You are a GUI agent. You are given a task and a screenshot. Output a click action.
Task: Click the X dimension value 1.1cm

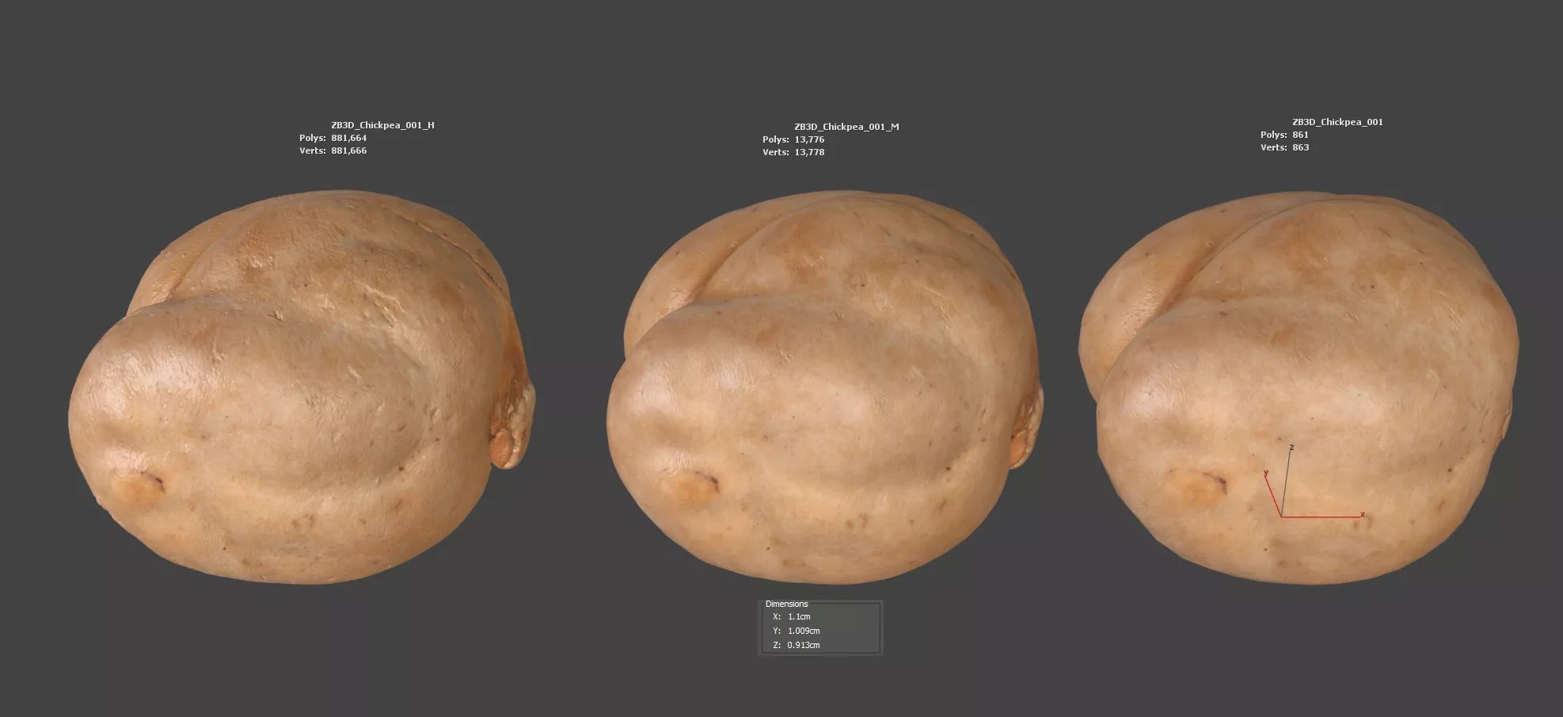click(x=799, y=616)
